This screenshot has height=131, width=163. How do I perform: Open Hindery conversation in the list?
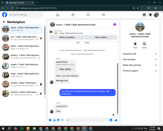click(22, 57)
